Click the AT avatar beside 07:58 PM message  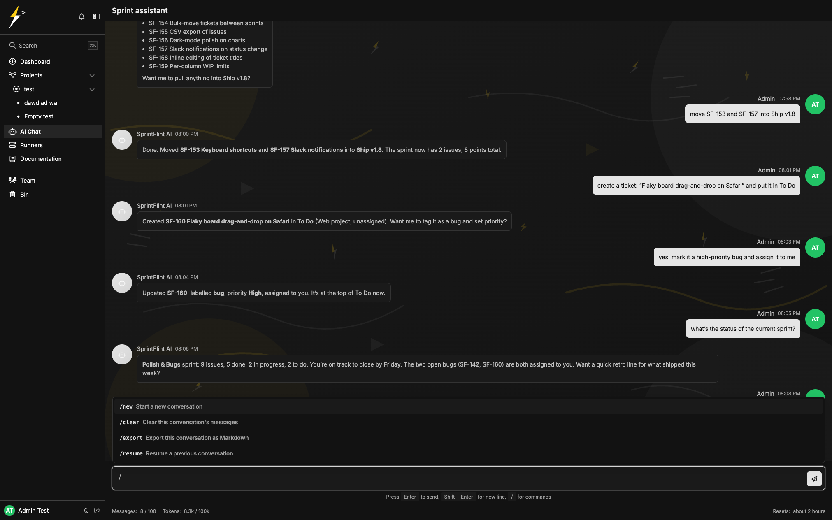point(815,104)
